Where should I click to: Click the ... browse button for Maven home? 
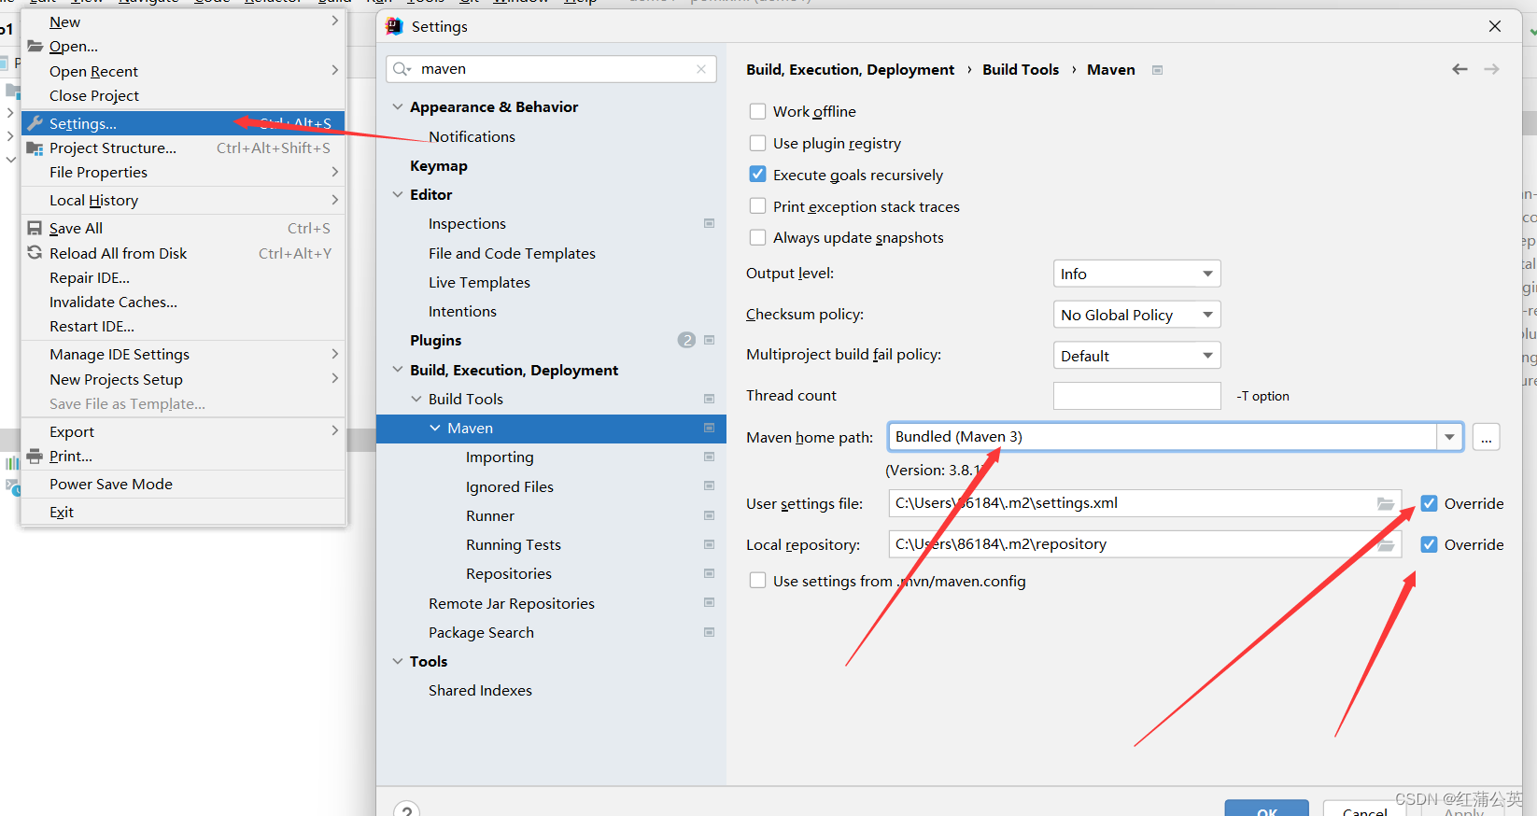click(x=1486, y=437)
